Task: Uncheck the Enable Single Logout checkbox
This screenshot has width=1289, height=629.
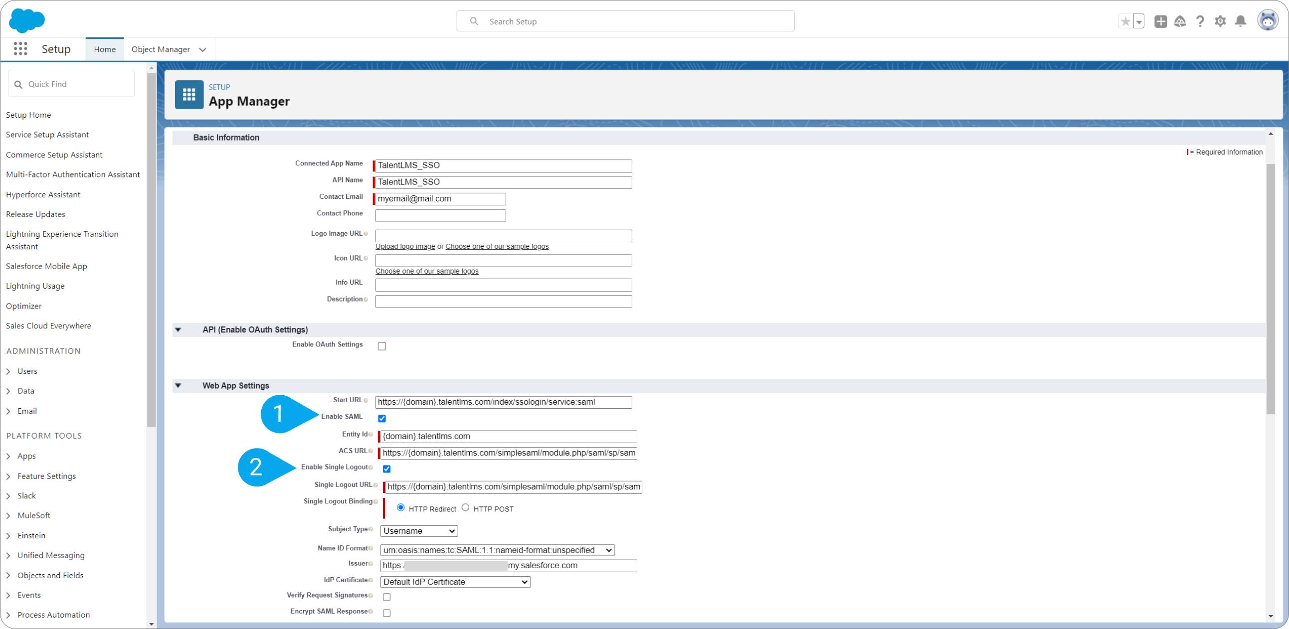Action: pos(387,469)
